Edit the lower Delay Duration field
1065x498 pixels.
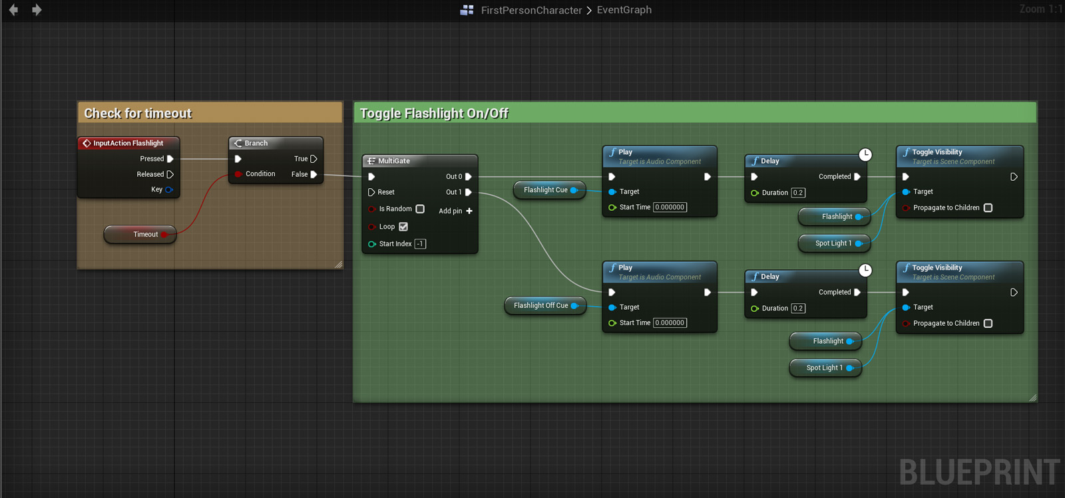click(x=798, y=309)
